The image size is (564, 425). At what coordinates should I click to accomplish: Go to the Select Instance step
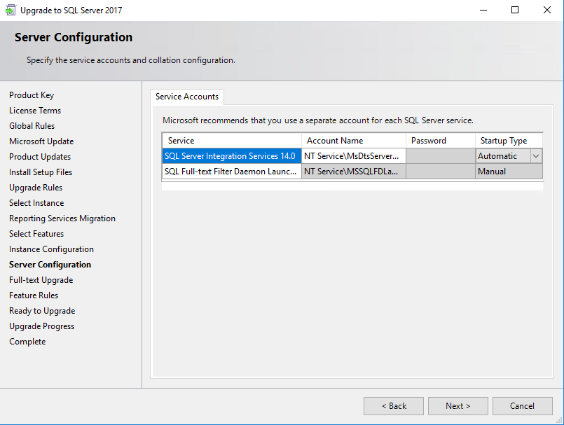tap(36, 203)
